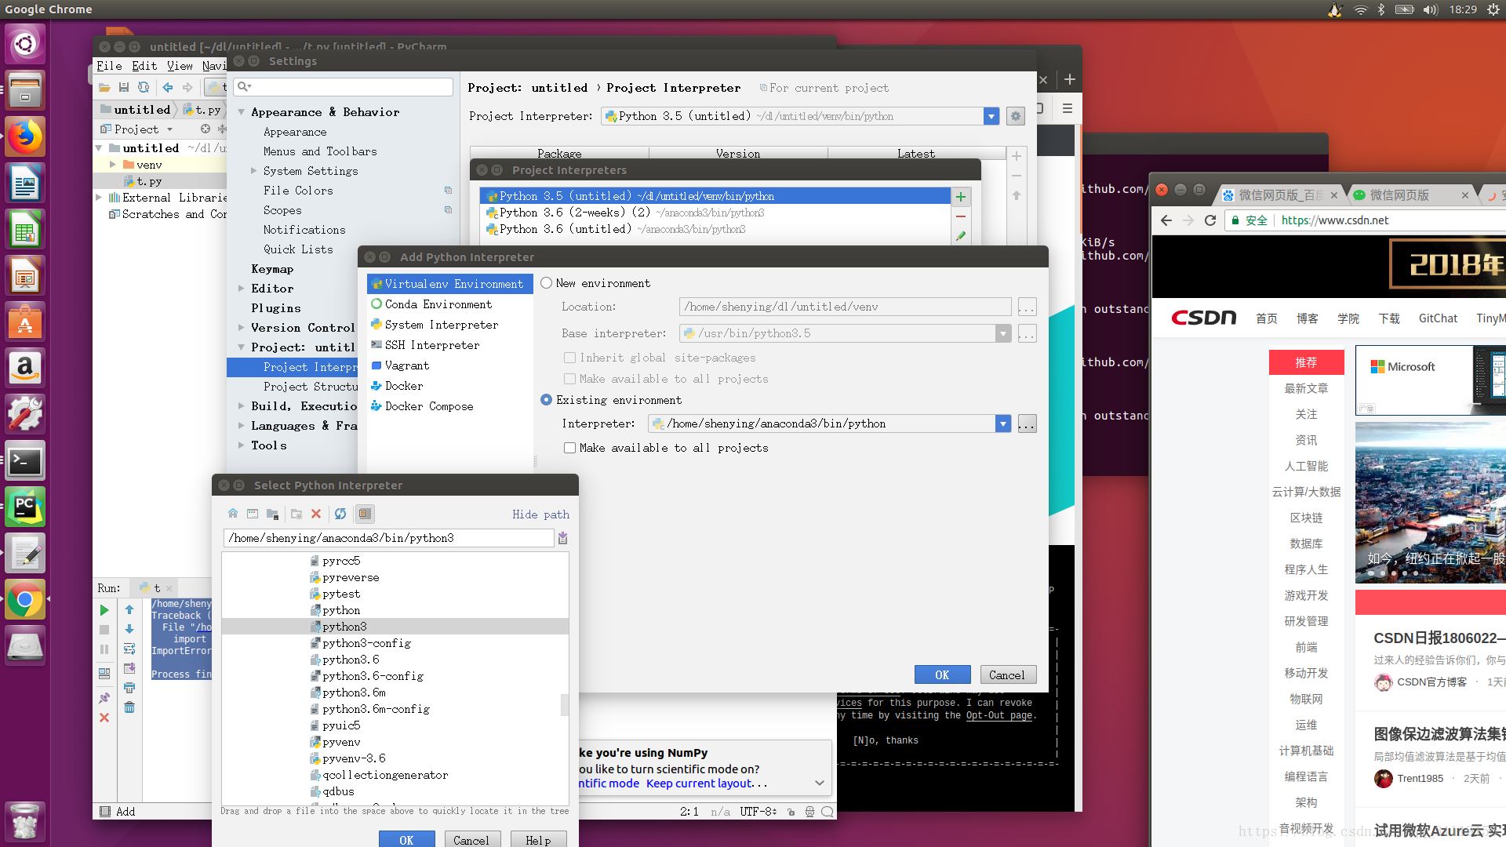
Task: Click the red minus remove interpreter icon
Action: click(x=960, y=216)
